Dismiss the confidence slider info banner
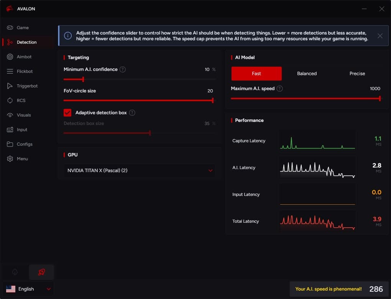 (380, 36)
